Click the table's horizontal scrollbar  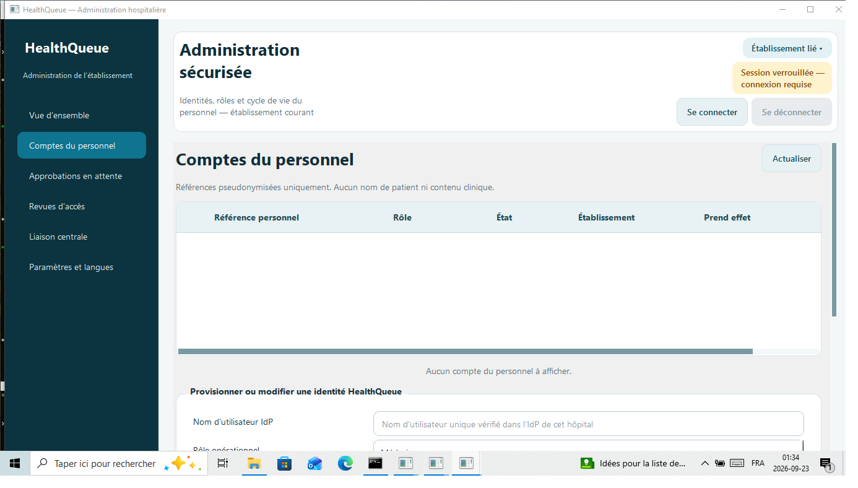(x=466, y=351)
